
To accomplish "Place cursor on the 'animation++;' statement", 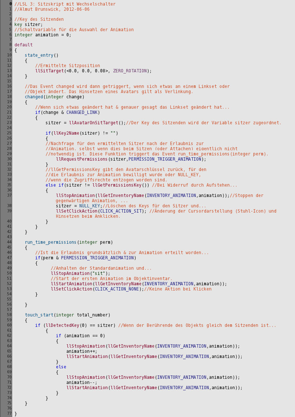I will click(x=82, y=351).
